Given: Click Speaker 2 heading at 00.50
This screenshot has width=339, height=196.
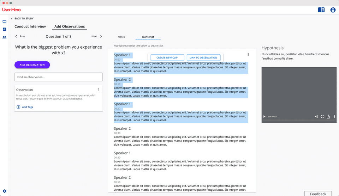Looking at the screenshot, I should (x=122, y=177).
